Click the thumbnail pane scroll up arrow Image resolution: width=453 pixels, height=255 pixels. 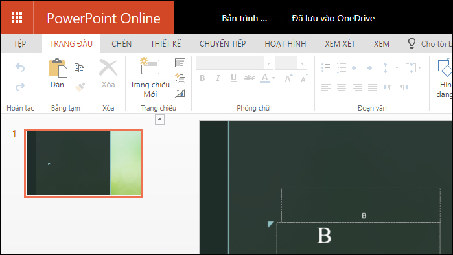click(x=160, y=119)
